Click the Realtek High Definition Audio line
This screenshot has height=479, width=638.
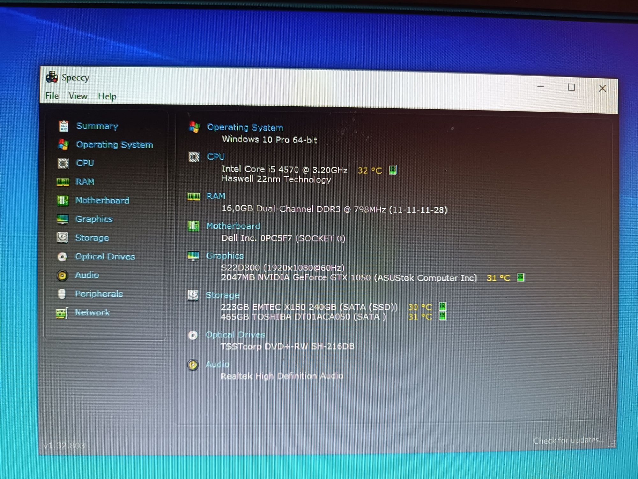coord(282,376)
